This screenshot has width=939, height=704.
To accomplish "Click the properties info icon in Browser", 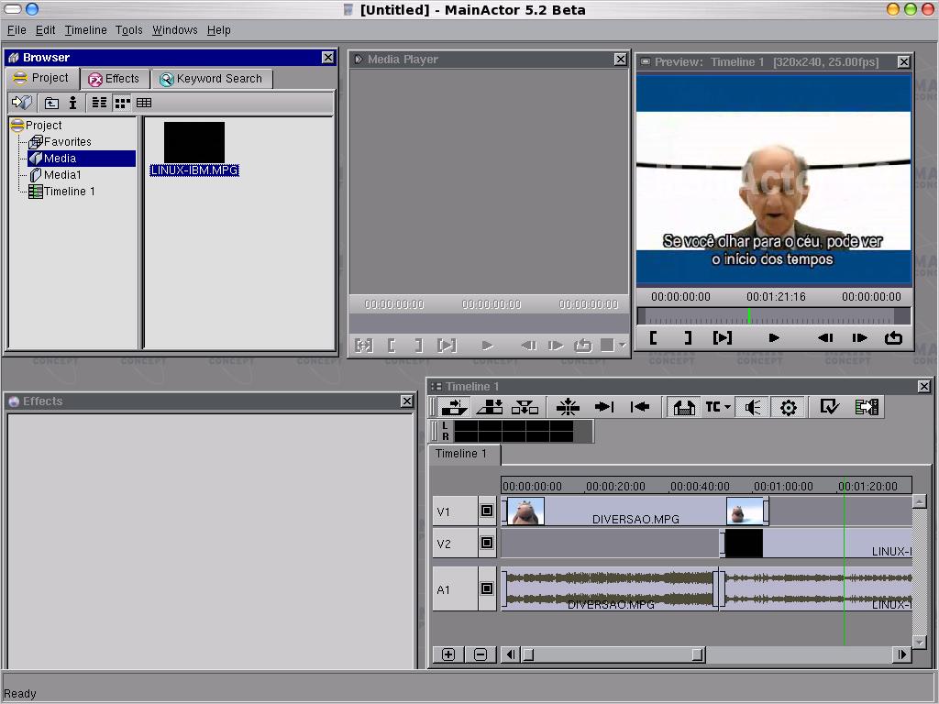I will coord(73,103).
